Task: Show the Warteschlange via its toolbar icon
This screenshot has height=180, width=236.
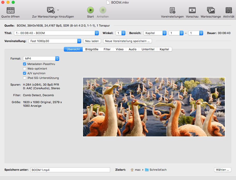Action: (211, 10)
